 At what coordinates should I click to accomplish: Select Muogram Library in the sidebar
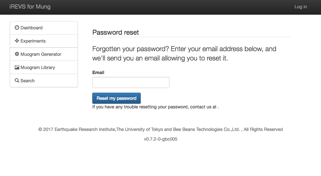(38, 68)
